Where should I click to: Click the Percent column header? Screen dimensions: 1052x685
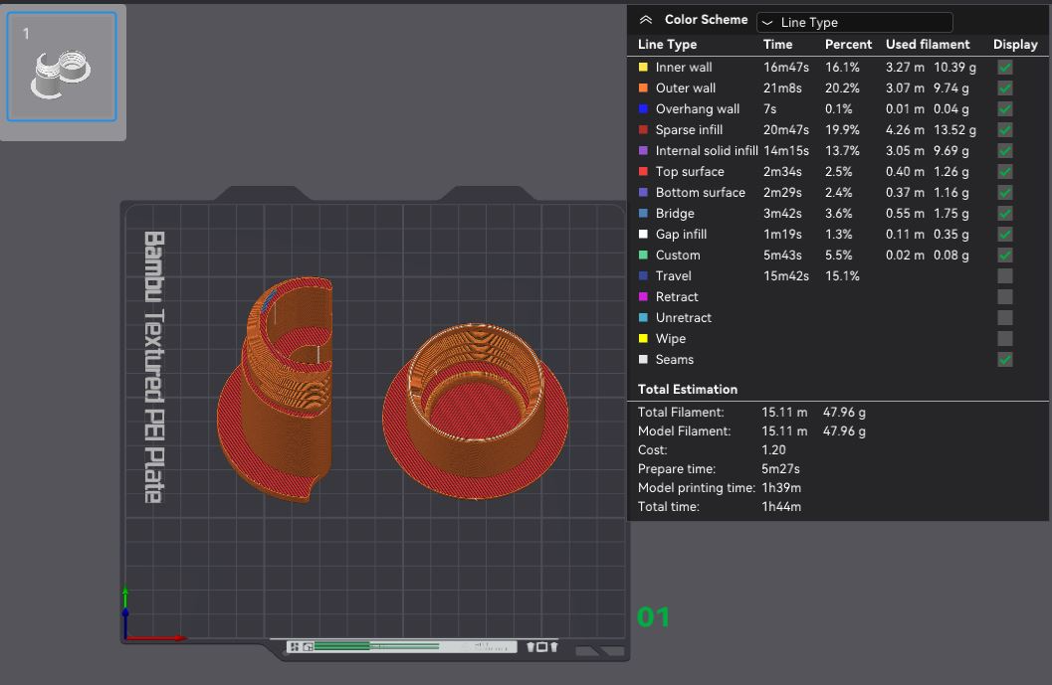click(848, 44)
